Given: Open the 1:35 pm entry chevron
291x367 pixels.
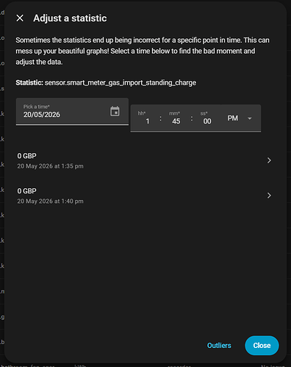Looking at the screenshot, I should [x=269, y=160].
